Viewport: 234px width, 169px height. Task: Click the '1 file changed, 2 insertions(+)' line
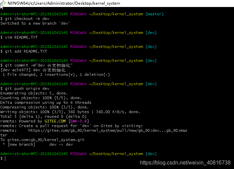56,75
